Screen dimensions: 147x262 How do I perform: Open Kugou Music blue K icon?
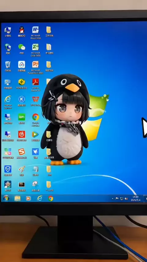[22, 99]
